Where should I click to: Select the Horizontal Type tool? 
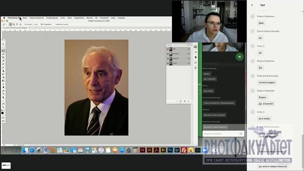point(3,94)
